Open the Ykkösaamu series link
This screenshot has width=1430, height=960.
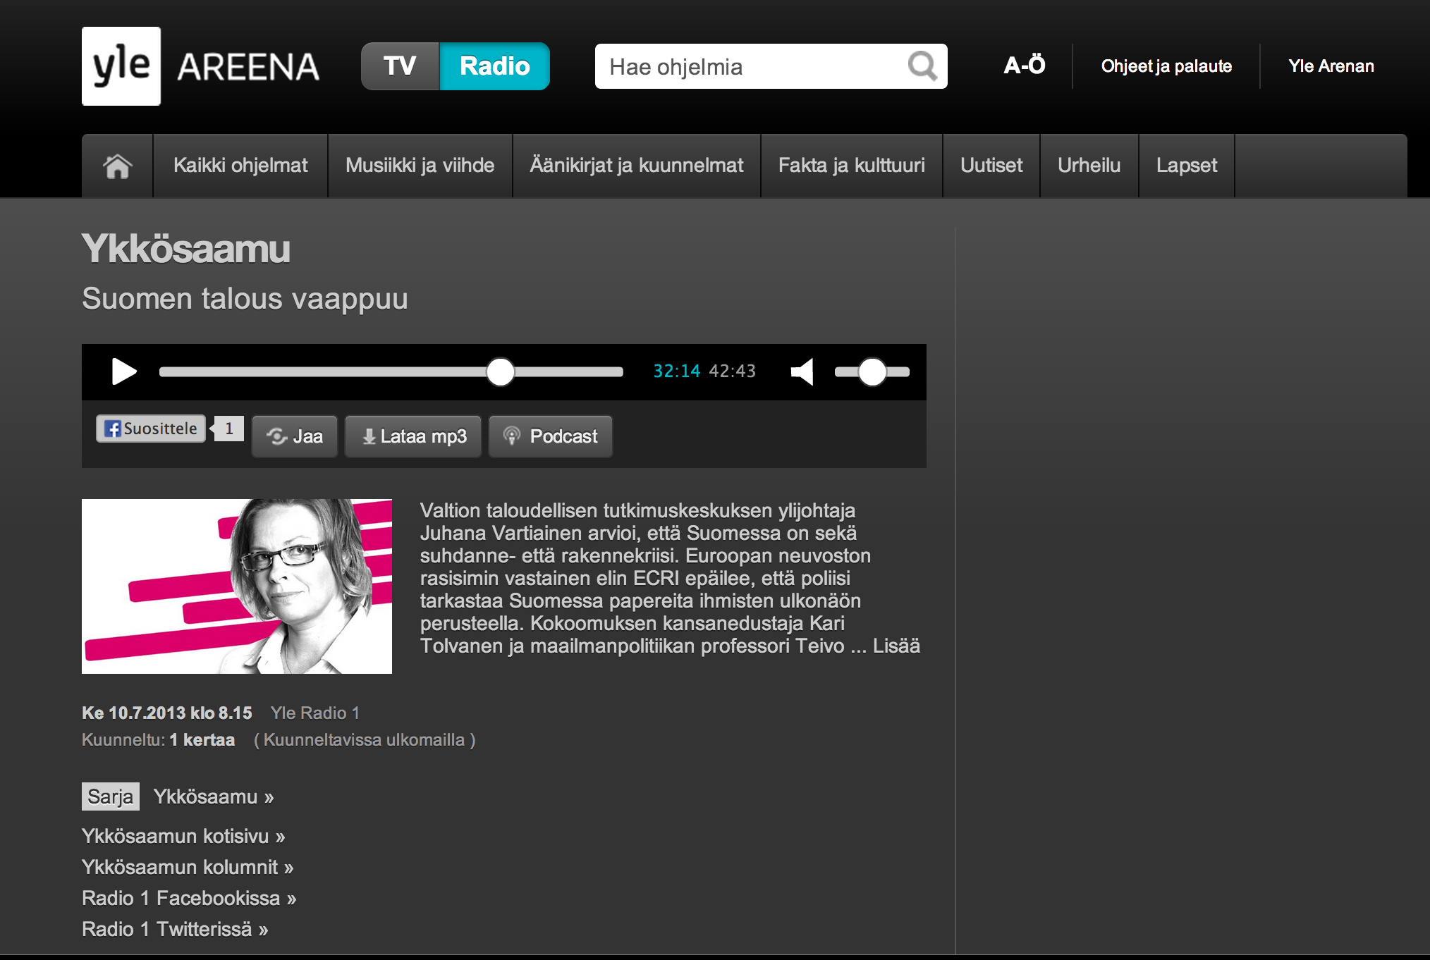tap(214, 796)
